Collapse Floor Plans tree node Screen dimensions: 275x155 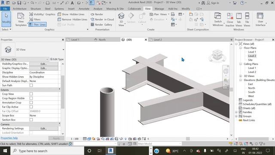(x=241, y=48)
